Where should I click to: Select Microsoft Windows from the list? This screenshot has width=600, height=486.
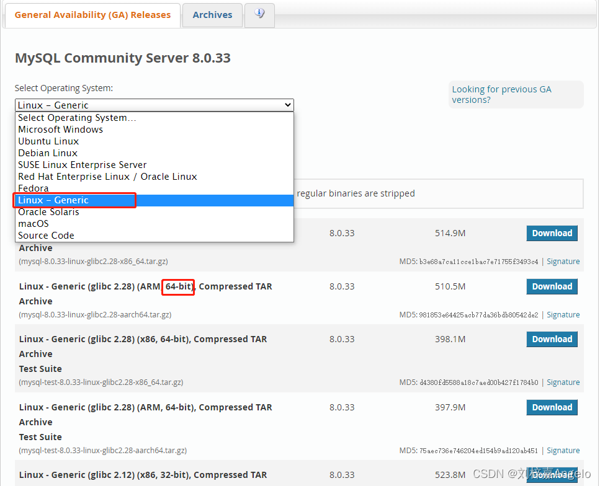(x=154, y=130)
